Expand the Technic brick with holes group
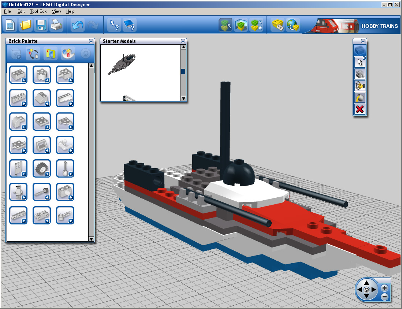402x309 pixels. coord(18,98)
